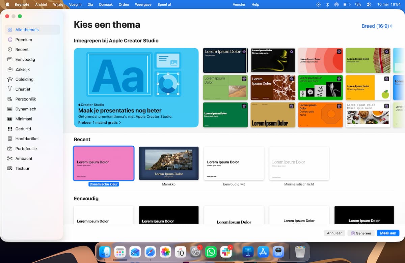Viewport: 405px width, 263px height.
Task: Open the Premium category icon in sidebar
Action: (10, 39)
